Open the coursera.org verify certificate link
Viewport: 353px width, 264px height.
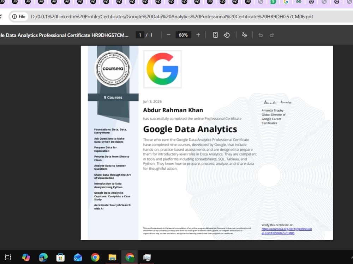(x=287, y=231)
